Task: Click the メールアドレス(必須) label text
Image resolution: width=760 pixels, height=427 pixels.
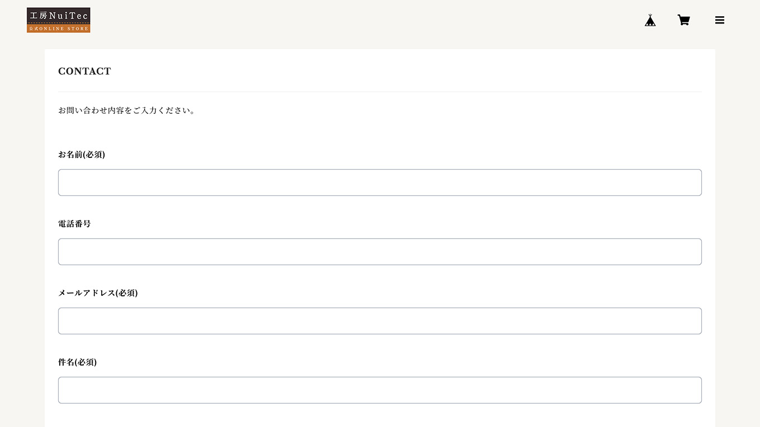Action: (x=98, y=292)
